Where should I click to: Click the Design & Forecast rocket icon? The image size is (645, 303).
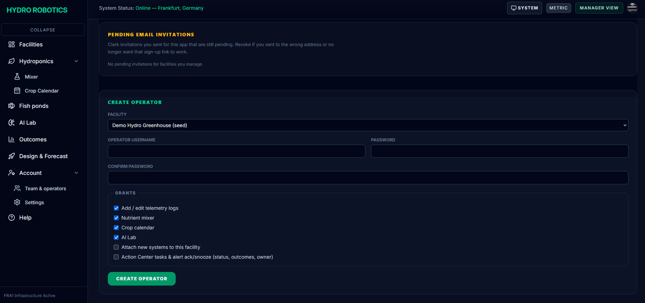tap(12, 156)
